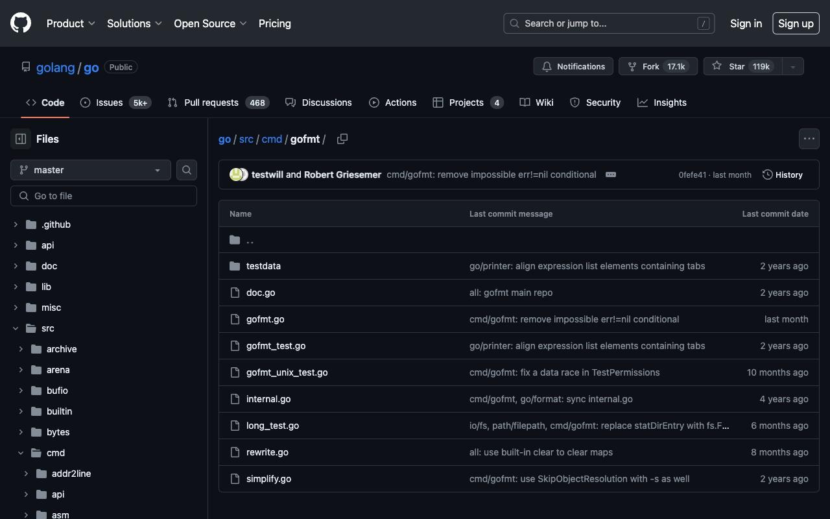
Task: Click the file icon beside simplify.go
Action: (235, 479)
